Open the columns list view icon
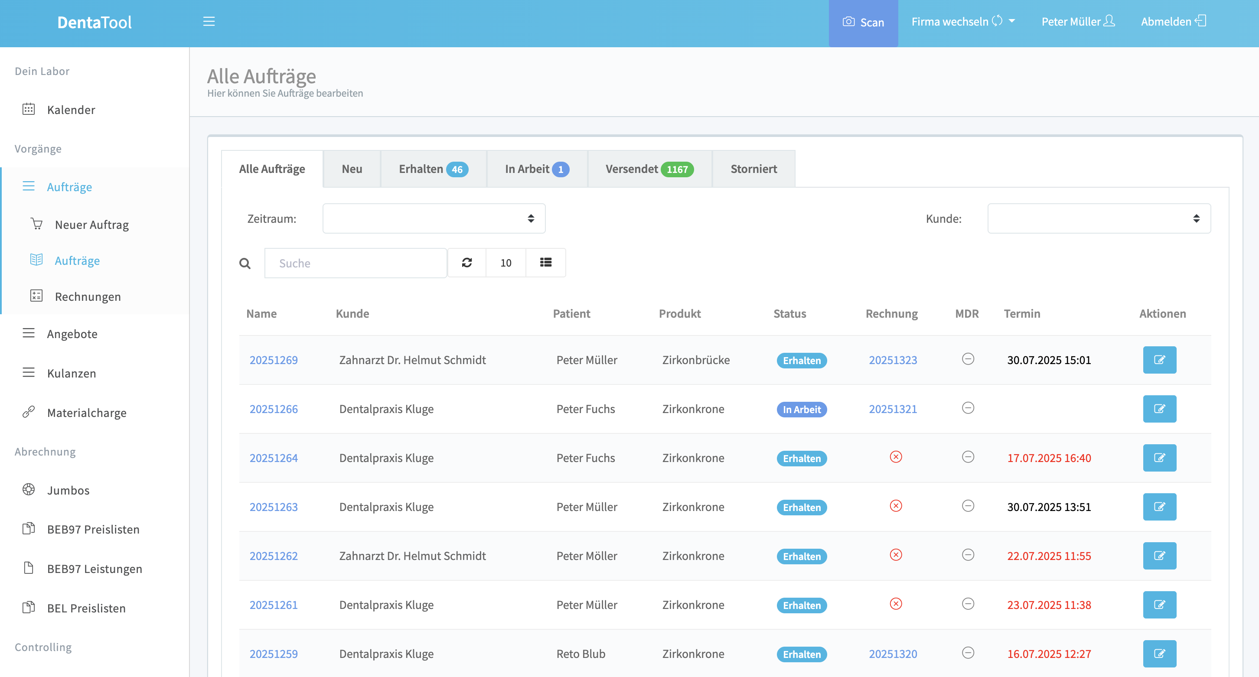Viewport: 1259px width, 677px height. (545, 263)
